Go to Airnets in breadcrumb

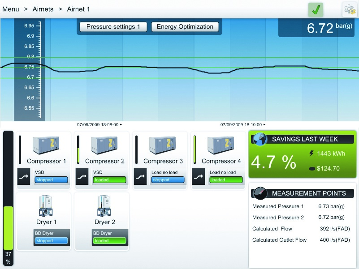click(x=43, y=9)
